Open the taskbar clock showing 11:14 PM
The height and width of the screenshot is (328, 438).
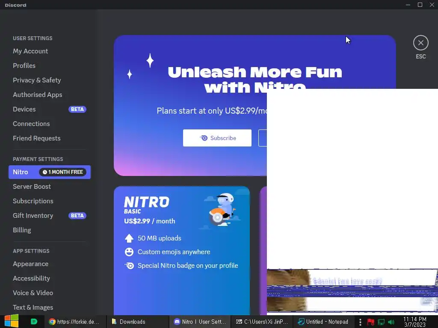click(x=415, y=322)
